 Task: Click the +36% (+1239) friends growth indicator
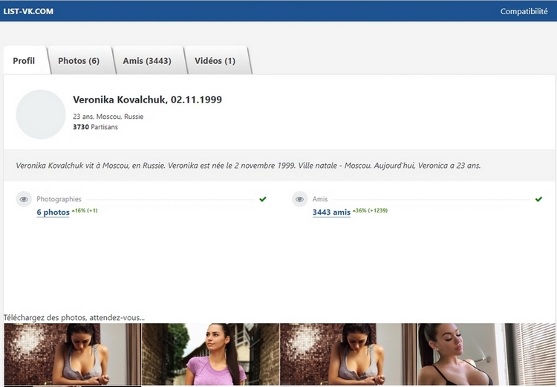pyautogui.click(x=370, y=211)
